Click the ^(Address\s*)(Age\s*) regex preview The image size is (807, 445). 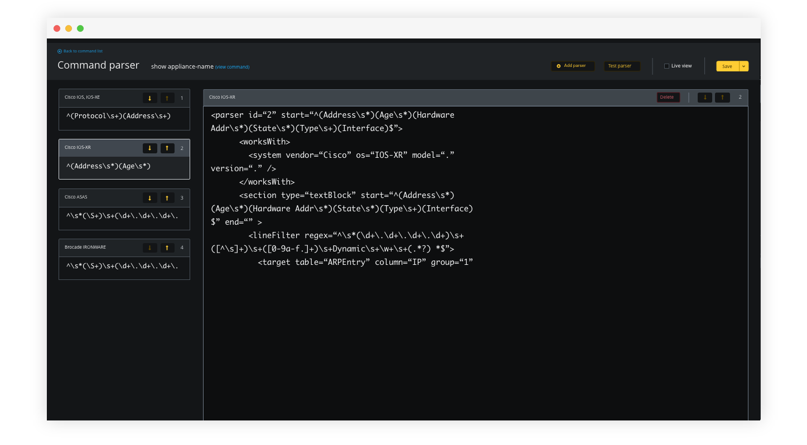point(108,166)
